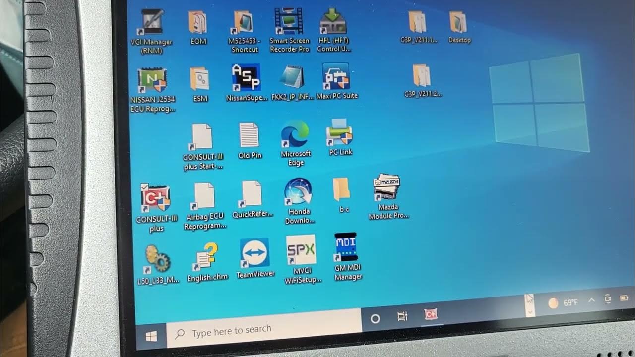Open the C3P_V211.1 folder
The width and height of the screenshot is (635, 357).
tap(418, 27)
